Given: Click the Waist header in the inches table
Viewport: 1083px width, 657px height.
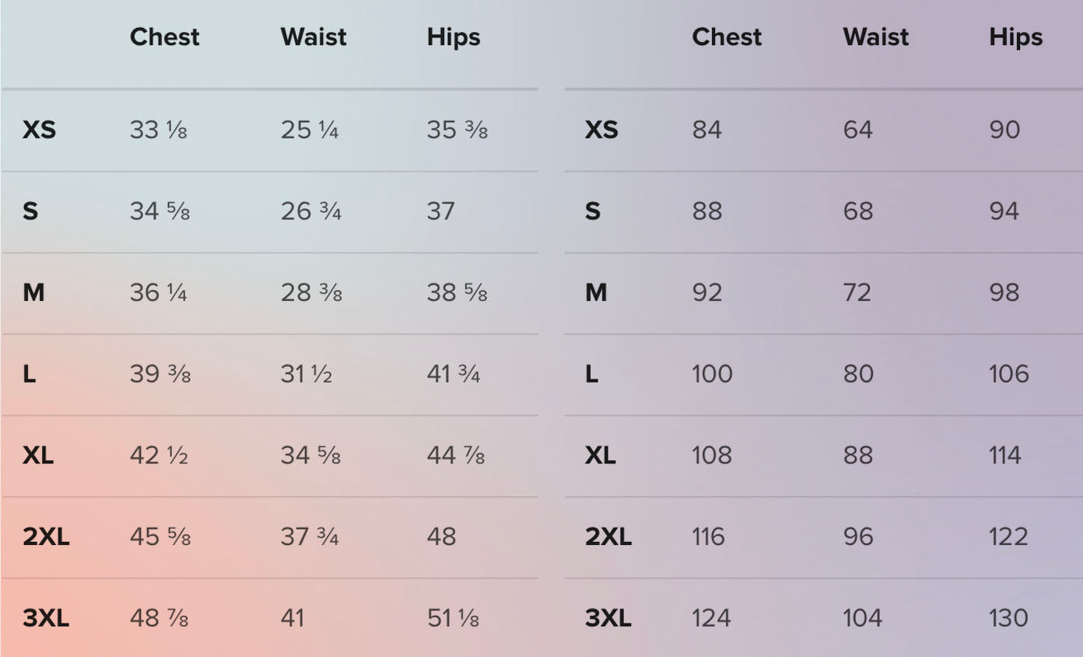Looking at the screenshot, I should click(x=314, y=37).
